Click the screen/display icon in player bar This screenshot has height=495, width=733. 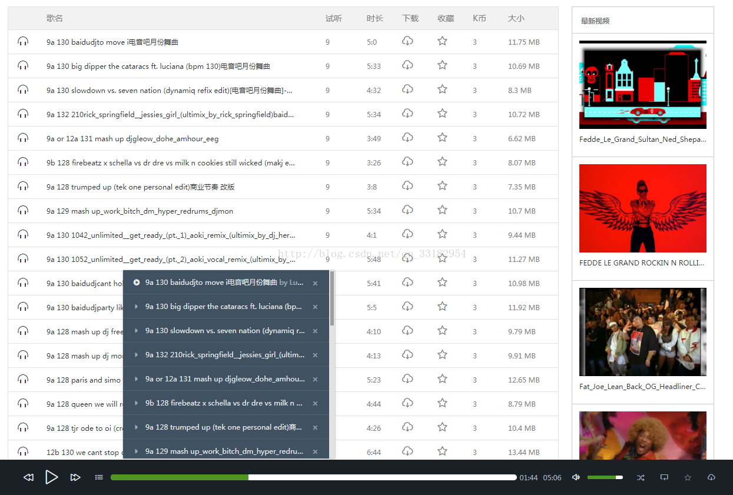[664, 477]
